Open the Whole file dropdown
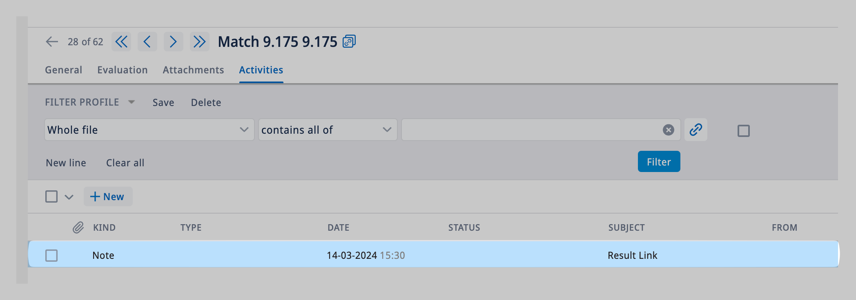 149,130
